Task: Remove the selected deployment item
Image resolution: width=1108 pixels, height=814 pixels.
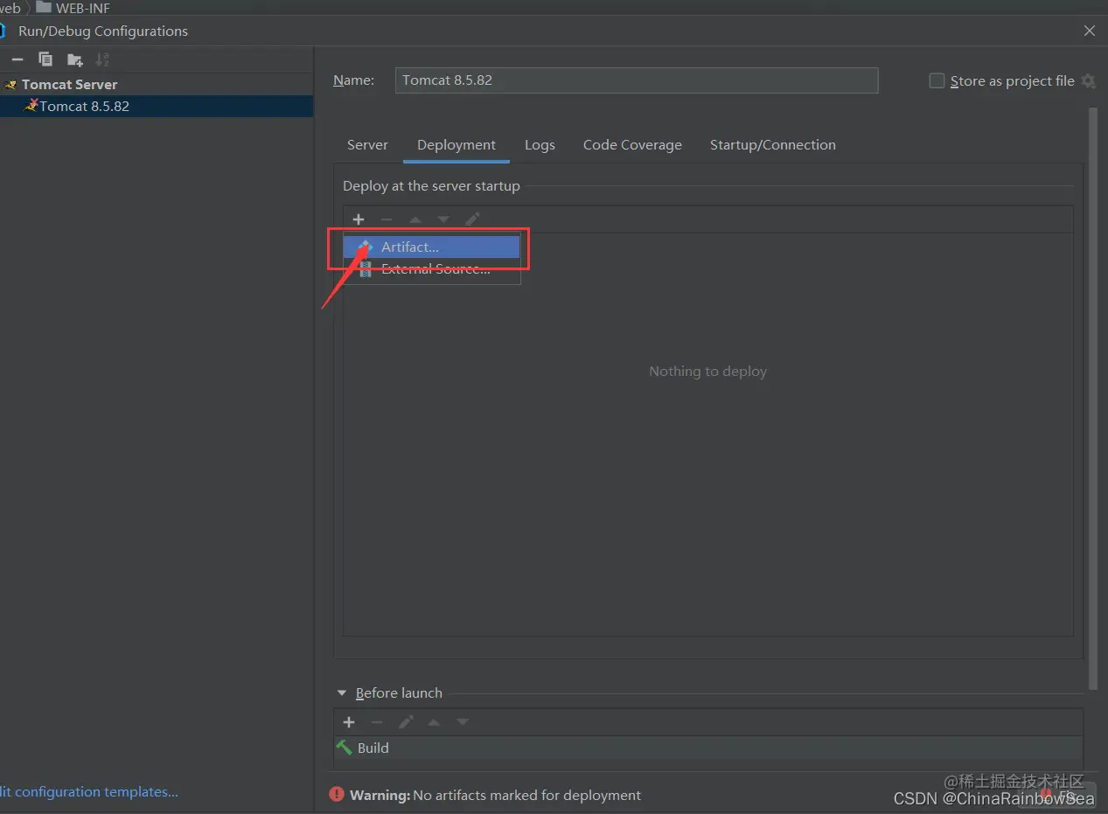Action: [x=387, y=219]
